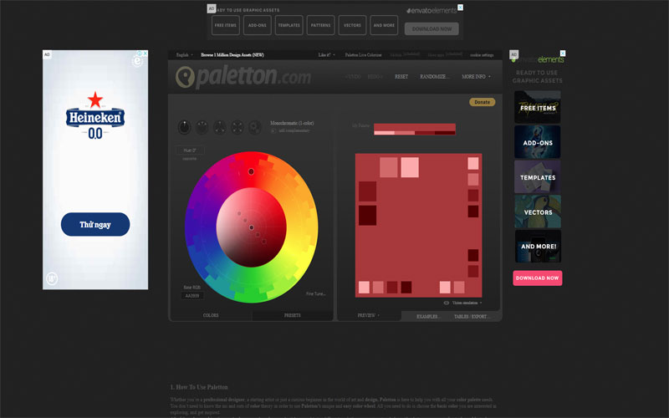The height and width of the screenshot is (418, 669).
Task: Click the 1. How To Use Paletton heading
Action: tap(199, 387)
